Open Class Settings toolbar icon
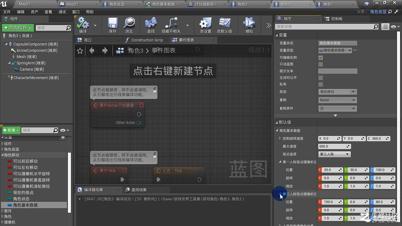 (x=205, y=24)
